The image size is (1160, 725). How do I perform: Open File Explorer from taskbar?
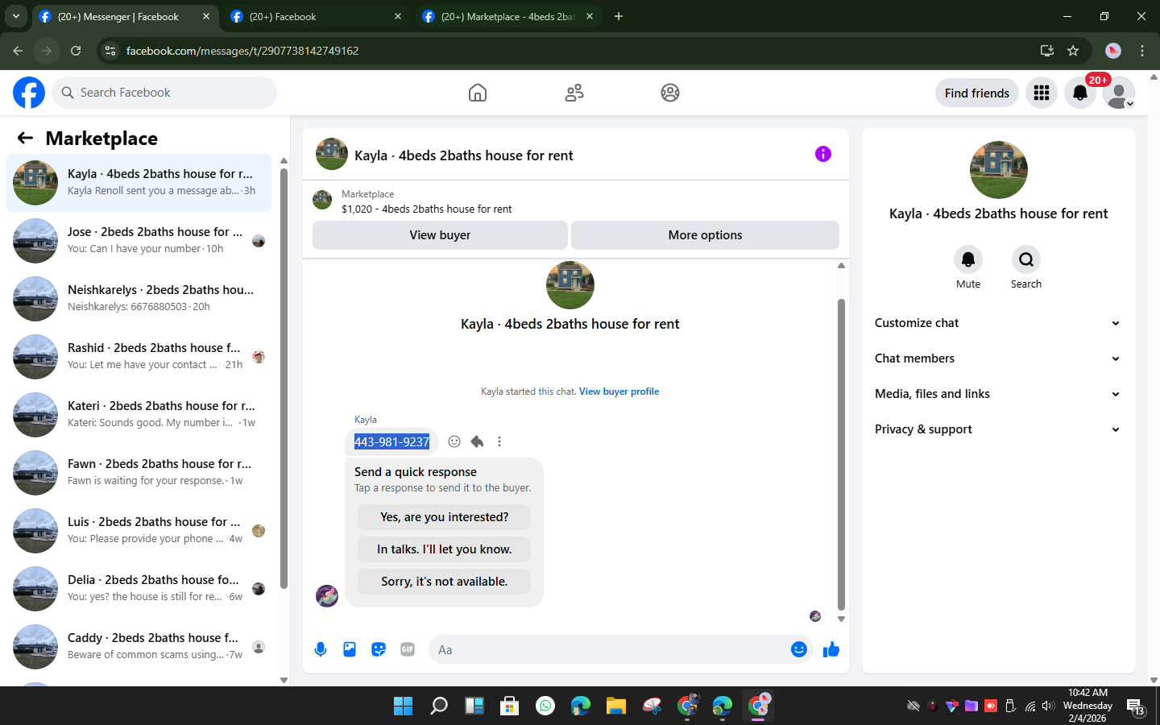click(x=616, y=706)
